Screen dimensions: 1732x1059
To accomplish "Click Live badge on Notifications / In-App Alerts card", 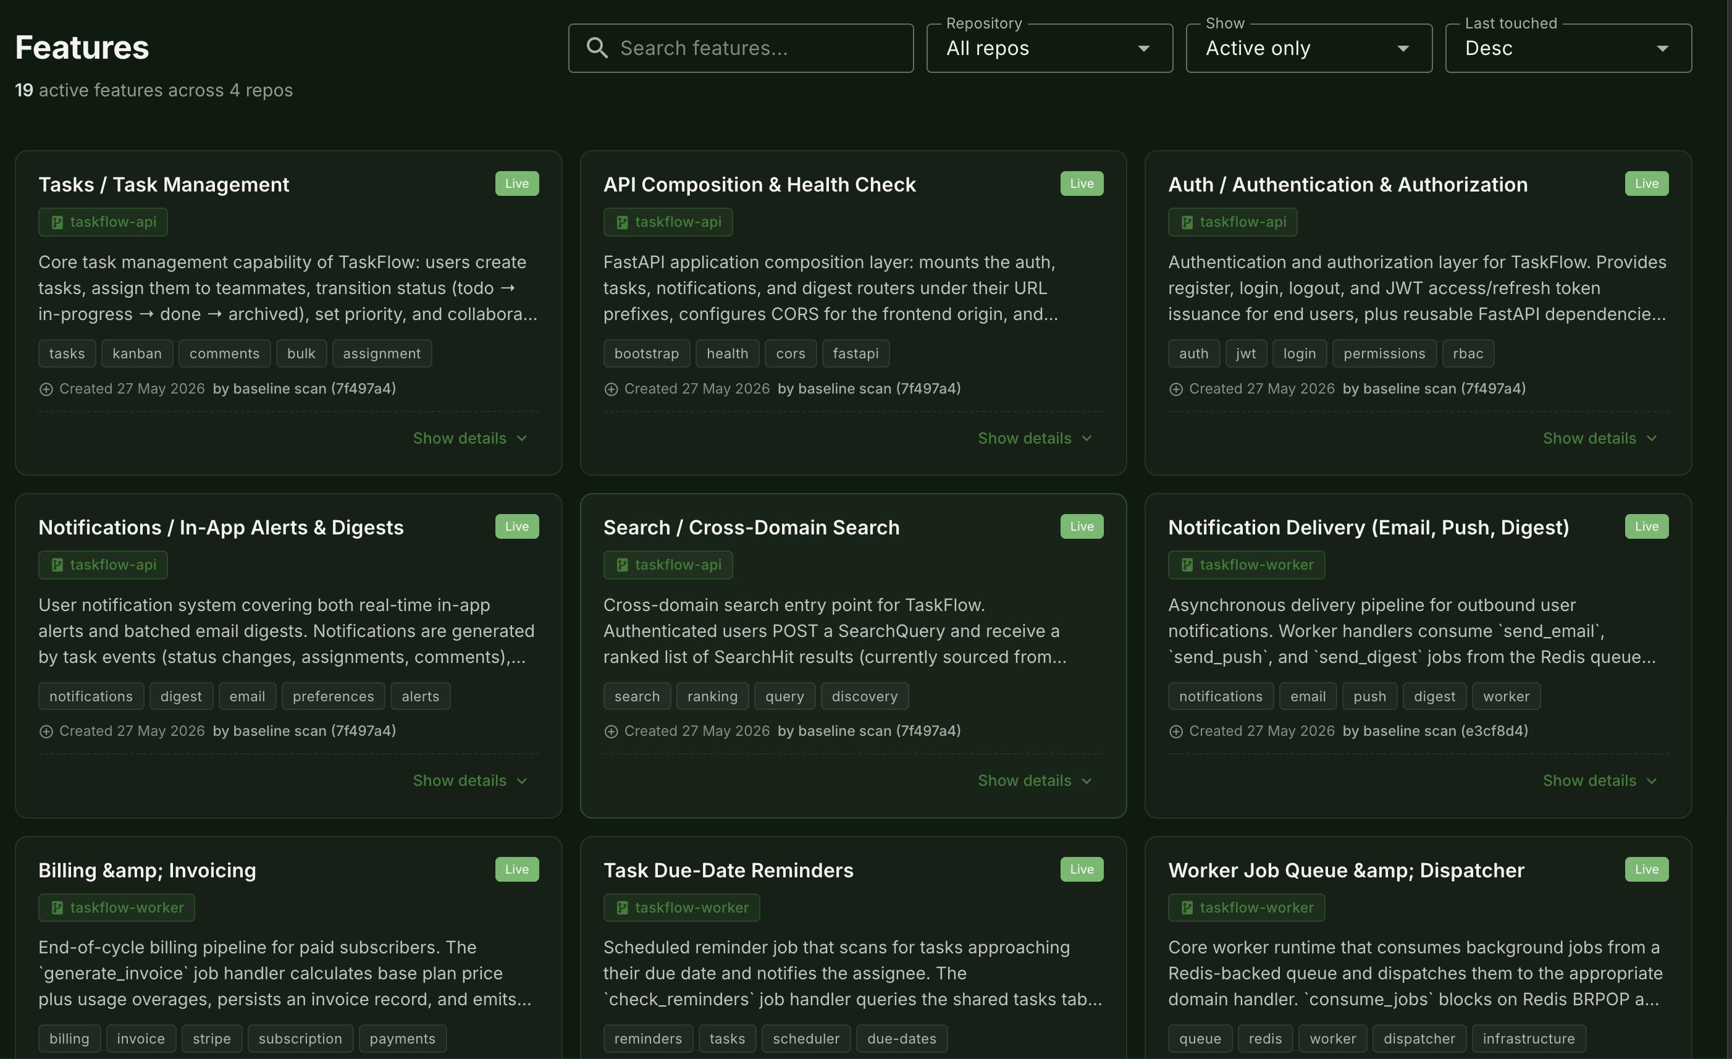I will pos(516,526).
